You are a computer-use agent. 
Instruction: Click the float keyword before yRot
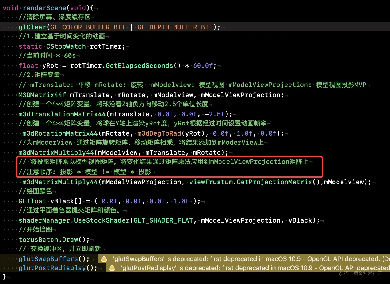click(28, 65)
